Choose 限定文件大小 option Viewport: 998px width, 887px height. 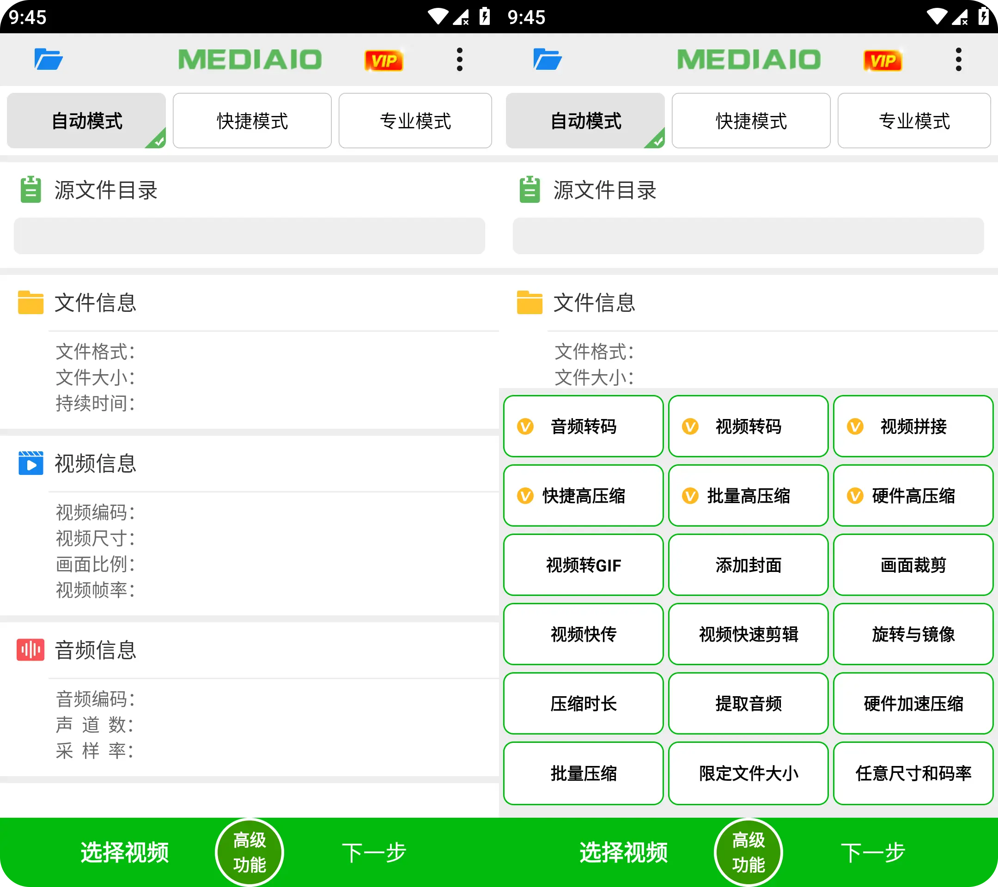click(748, 773)
